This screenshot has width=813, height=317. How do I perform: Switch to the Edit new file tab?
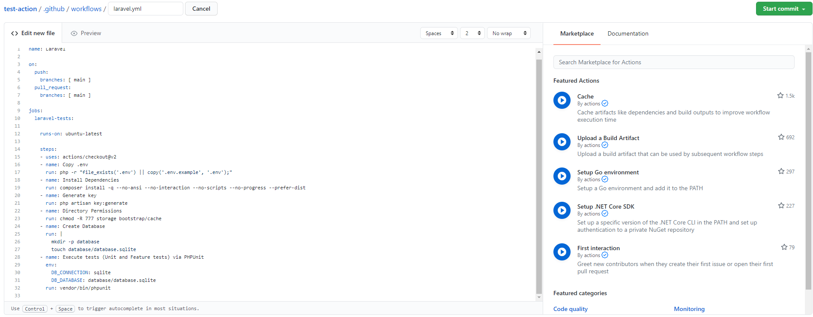coord(33,33)
